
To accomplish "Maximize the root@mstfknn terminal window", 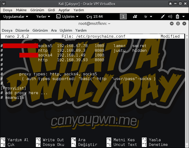I will click(x=178, y=24).
